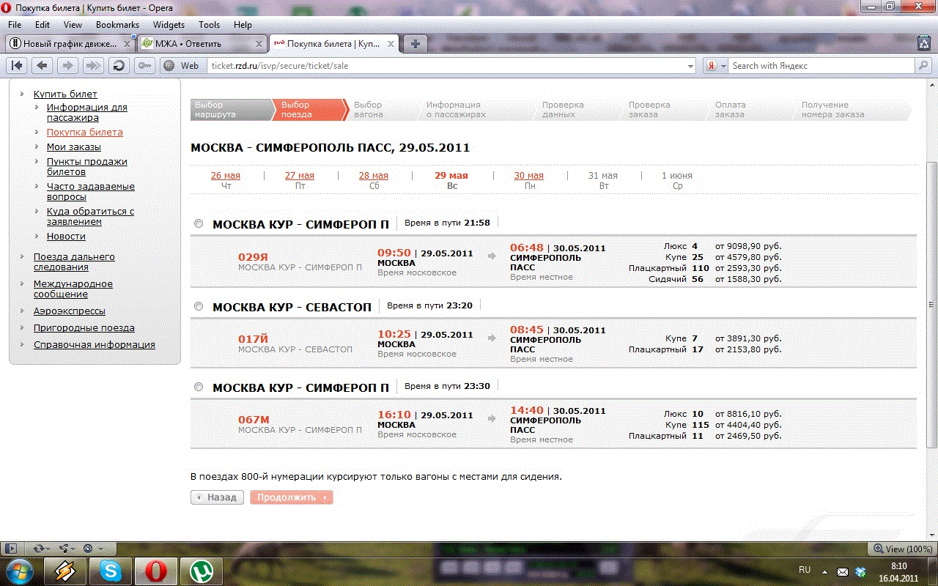Viewport: 938px width, 586px height.
Task: Click the uTorrent taskbar icon
Action: pyautogui.click(x=201, y=570)
